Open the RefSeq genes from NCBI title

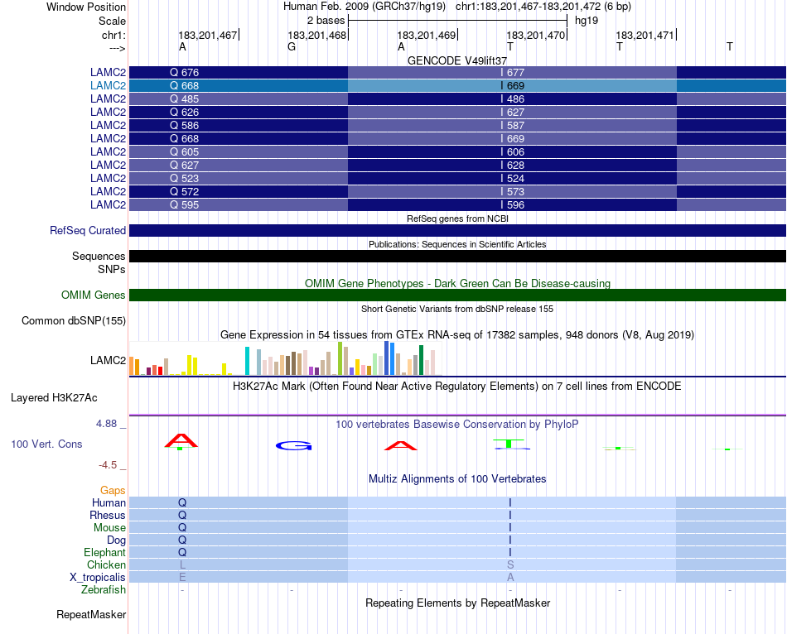click(x=457, y=219)
